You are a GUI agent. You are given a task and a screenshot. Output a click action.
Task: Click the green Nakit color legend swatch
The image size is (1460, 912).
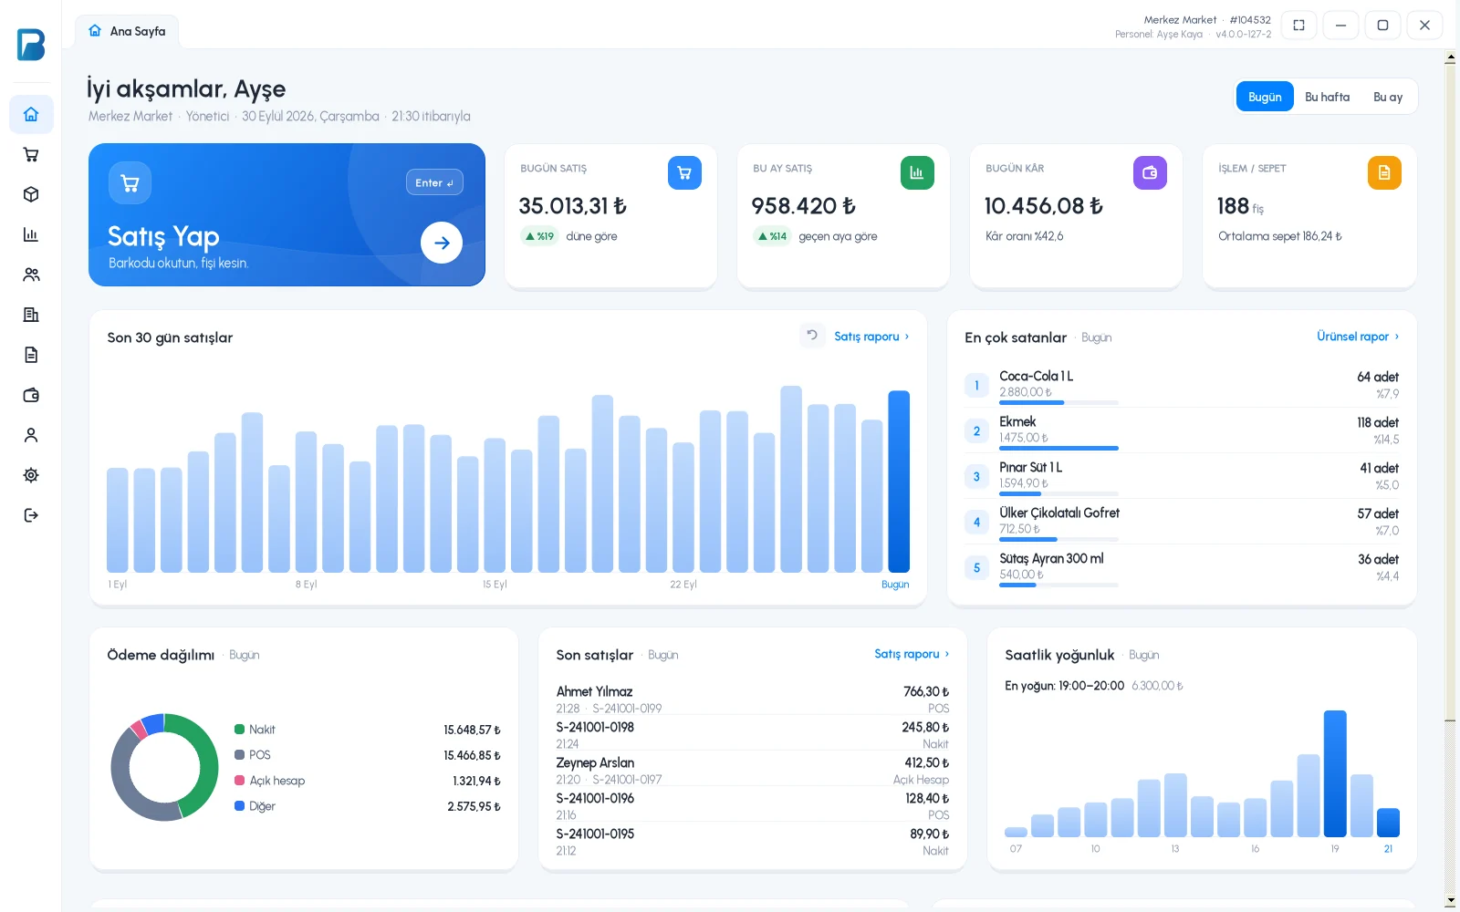coord(240,730)
